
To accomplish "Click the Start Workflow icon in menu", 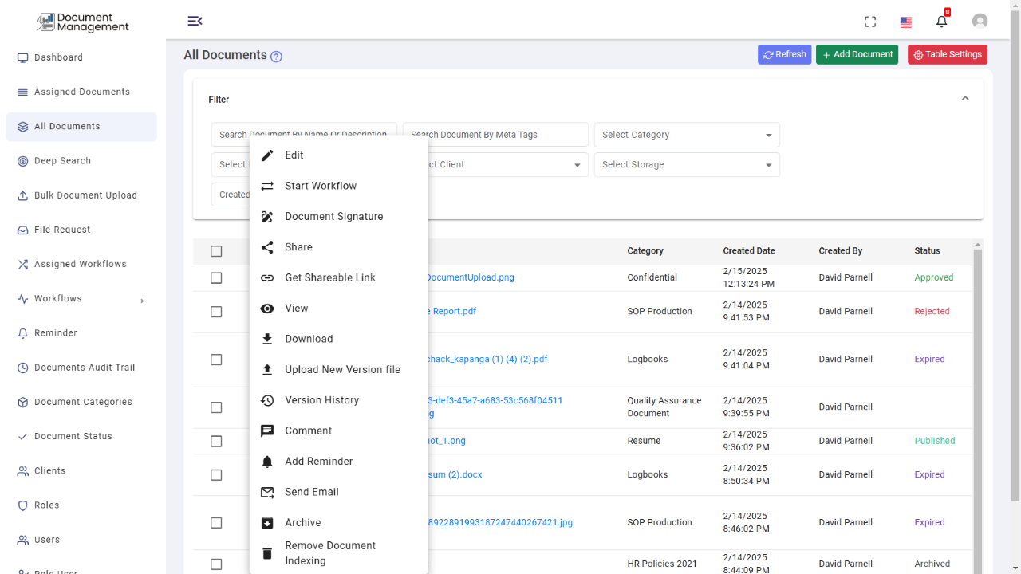I will tap(267, 186).
